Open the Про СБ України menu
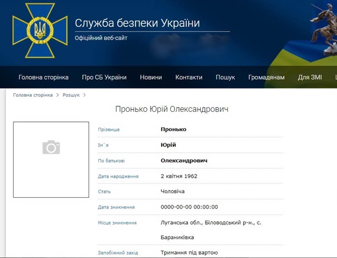This screenshot has height=258, width=337. click(x=104, y=78)
